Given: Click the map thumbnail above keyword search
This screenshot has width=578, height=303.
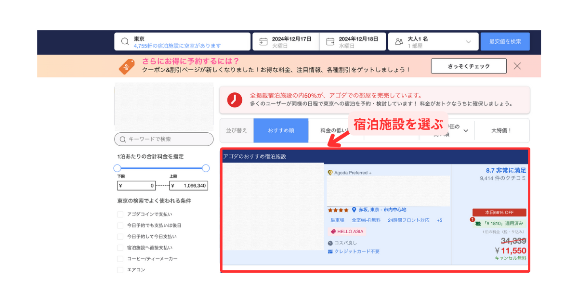Looking at the screenshot, I should (164, 107).
